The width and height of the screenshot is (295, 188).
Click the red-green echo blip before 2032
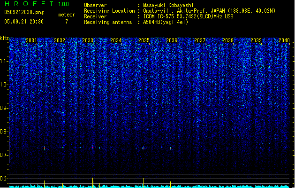click(45, 148)
